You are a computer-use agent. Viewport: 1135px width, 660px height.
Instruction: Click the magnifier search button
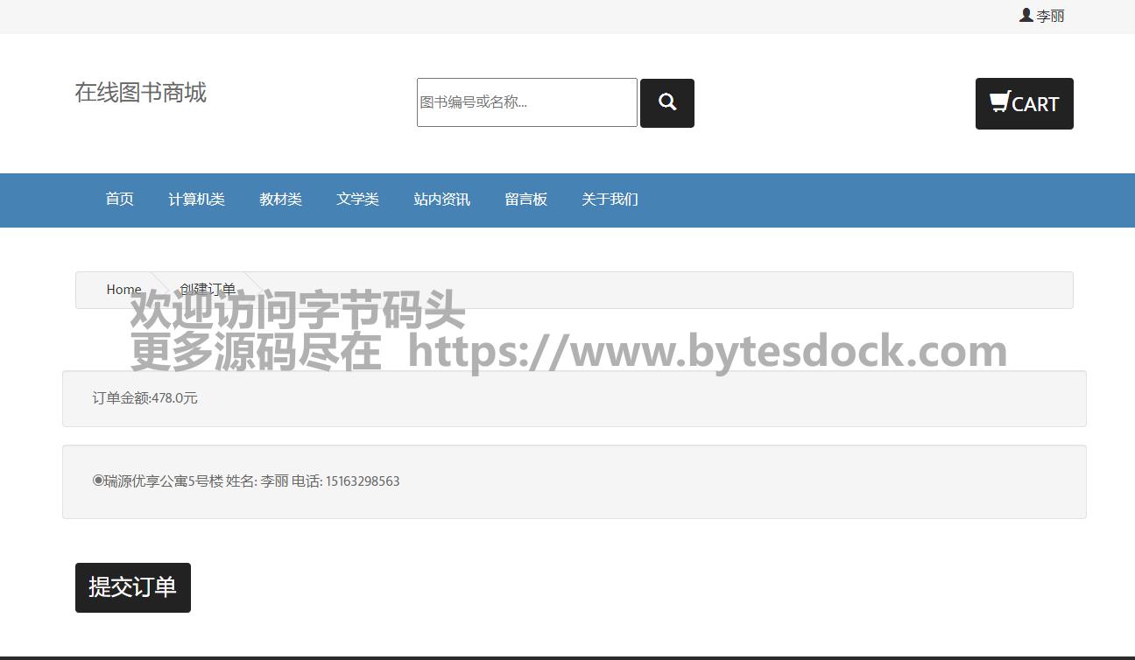click(x=666, y=102)
